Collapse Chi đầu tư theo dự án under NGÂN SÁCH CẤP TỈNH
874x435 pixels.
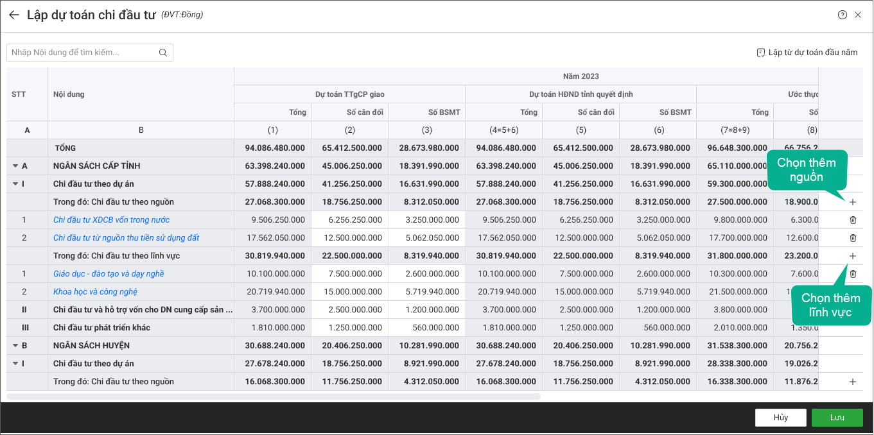(x=15, y=184)
